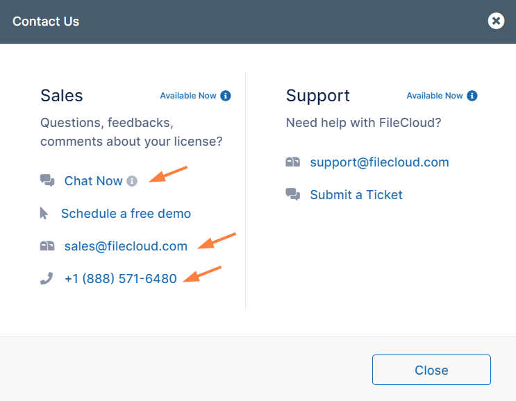
Task: Click the Support Available Now status text
Action: [435, 96]
